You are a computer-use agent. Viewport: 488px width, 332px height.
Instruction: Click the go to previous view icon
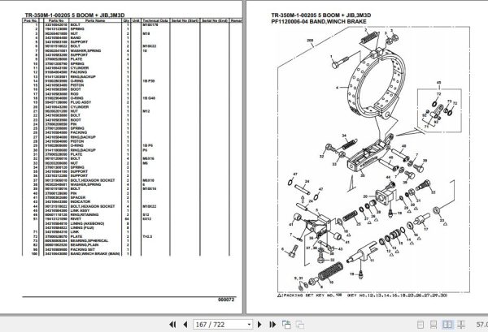click(286, 325)
